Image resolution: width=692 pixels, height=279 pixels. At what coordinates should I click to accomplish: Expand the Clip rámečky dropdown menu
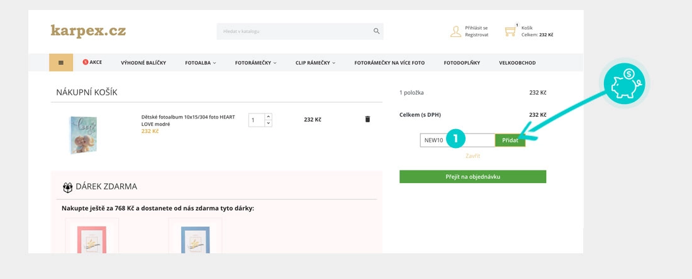[315, 63]
